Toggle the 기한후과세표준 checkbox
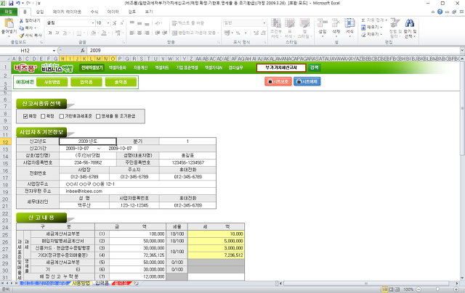The image size is (465, 293). (61, 116)
